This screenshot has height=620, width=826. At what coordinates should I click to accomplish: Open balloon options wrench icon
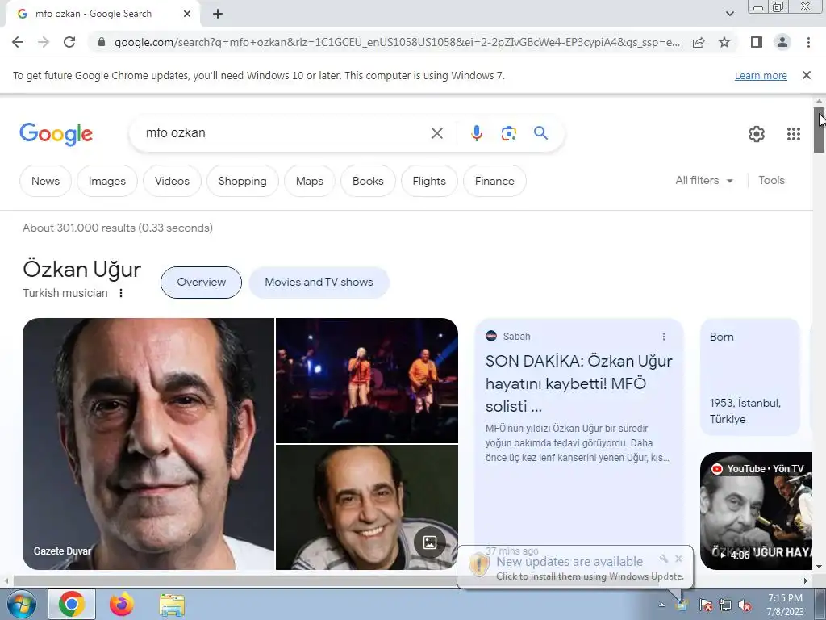click(664, 559)
